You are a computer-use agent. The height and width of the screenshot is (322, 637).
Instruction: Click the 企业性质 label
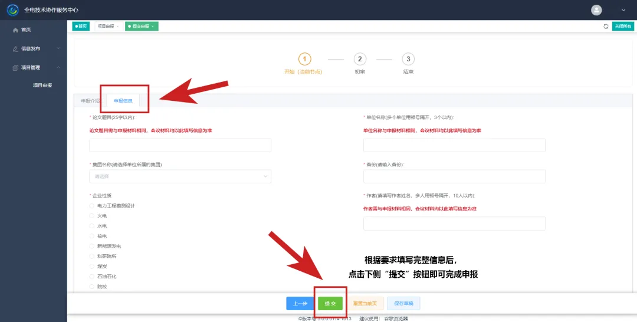click(x=101, y=196)
